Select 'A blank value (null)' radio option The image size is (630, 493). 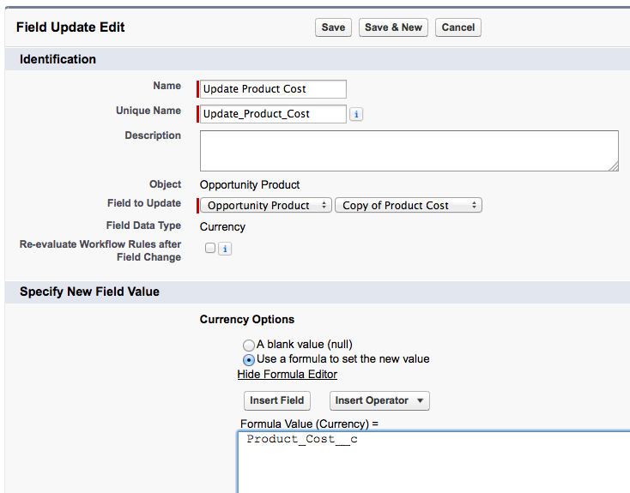[x=249, y=345]
